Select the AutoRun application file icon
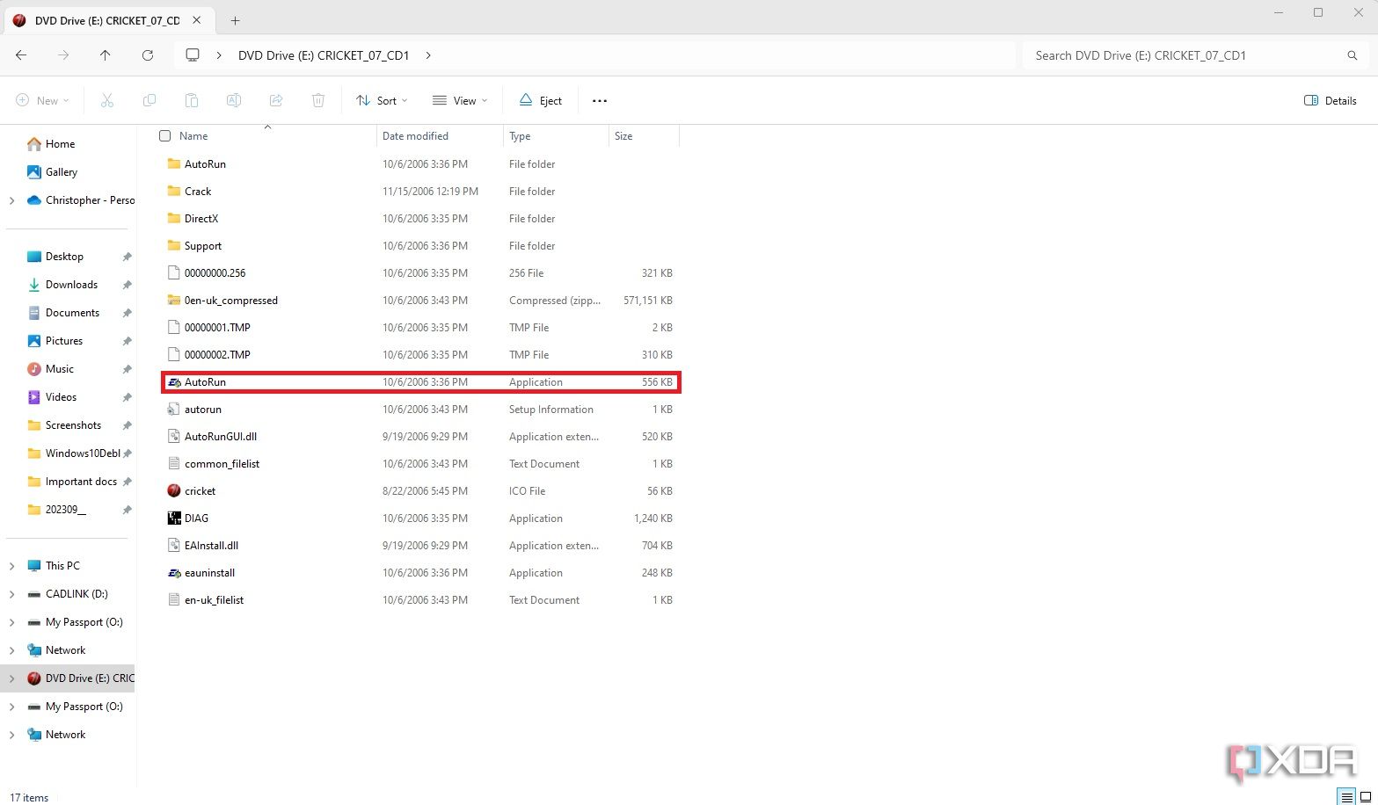The width and height of the screenshot is (1378, 805). click(x=174, y=382)
